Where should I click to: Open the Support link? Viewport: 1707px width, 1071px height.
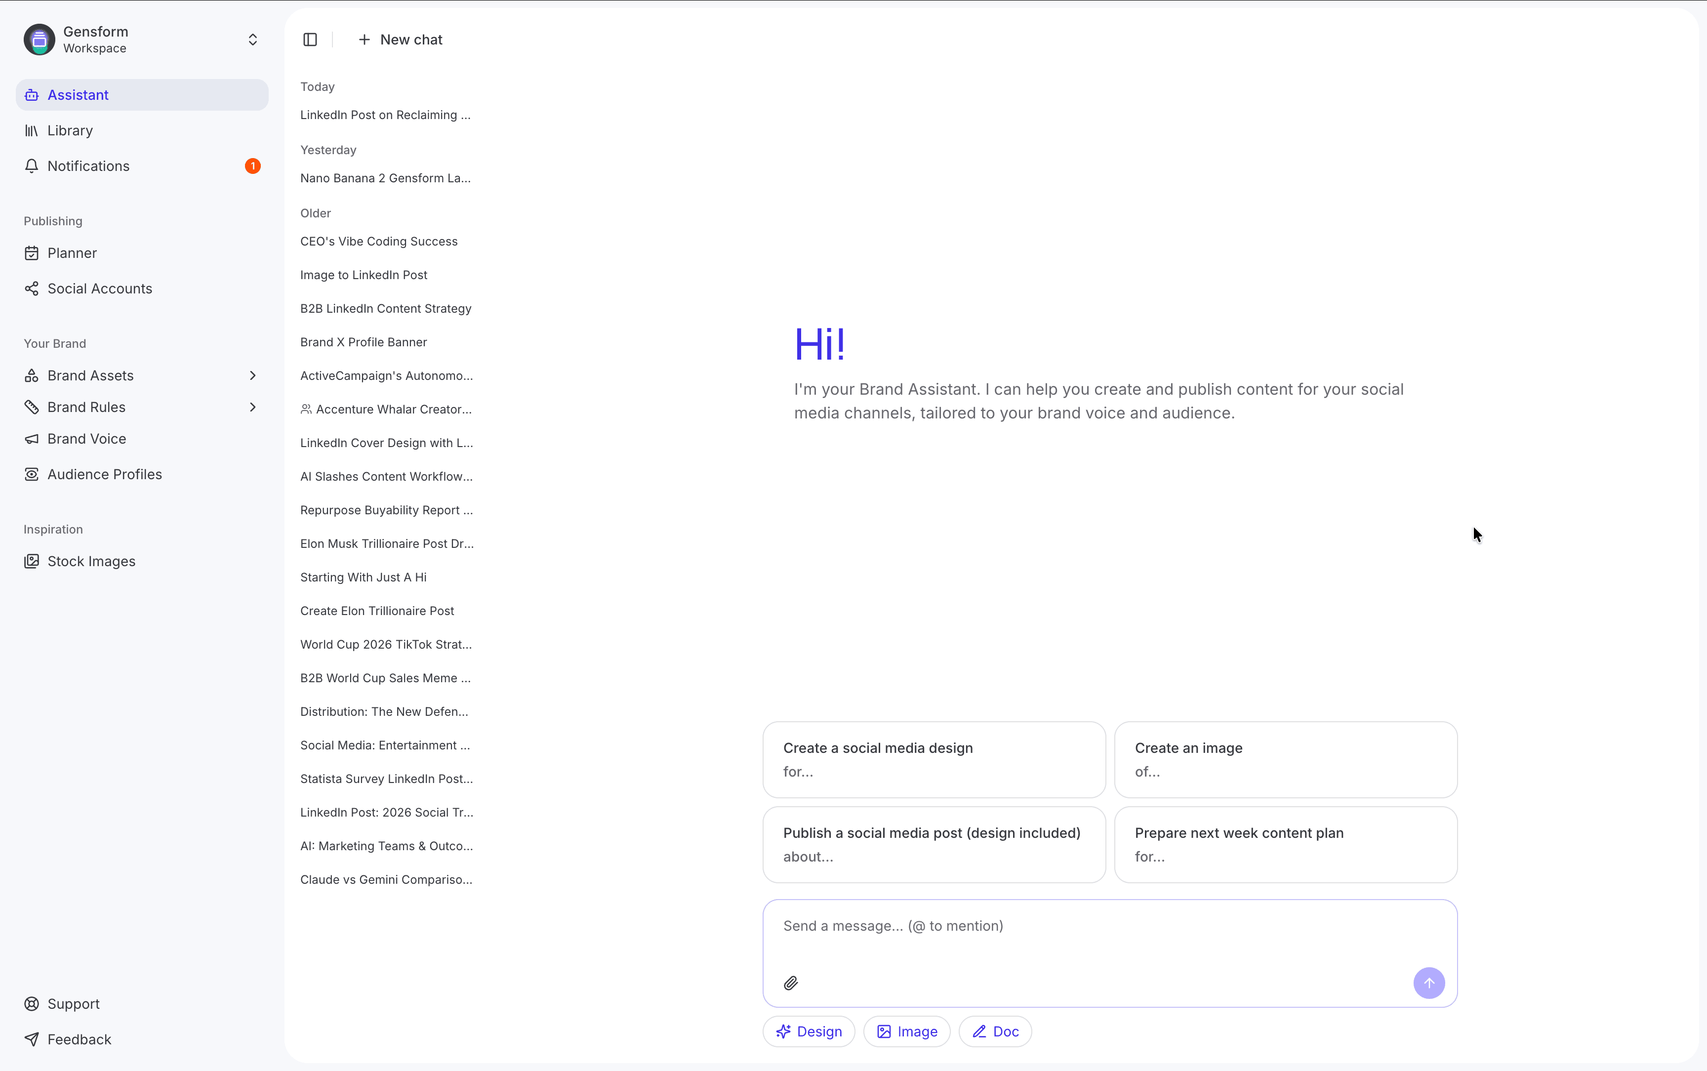(142, 1004)
